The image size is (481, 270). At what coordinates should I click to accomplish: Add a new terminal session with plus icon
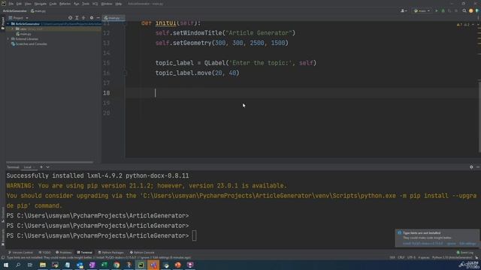(41, 167)
